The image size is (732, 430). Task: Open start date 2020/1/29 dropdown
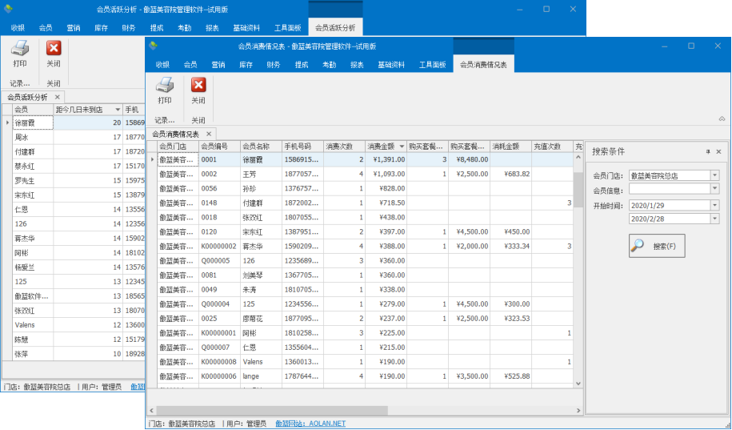[x=714, y=205]
